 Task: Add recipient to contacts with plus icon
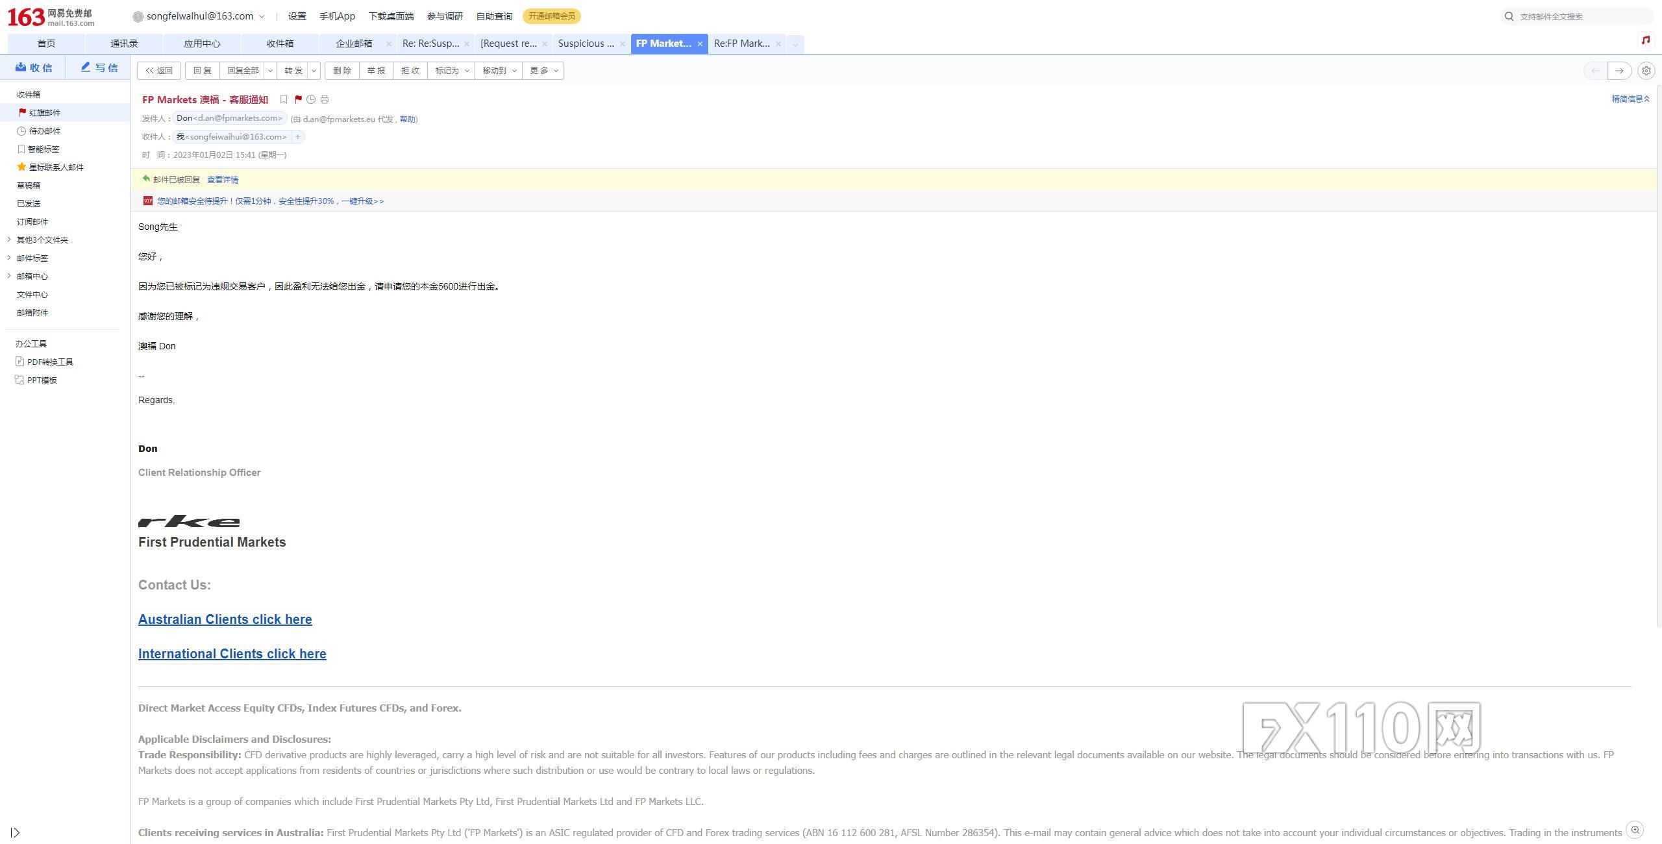[x=297, y=137]
